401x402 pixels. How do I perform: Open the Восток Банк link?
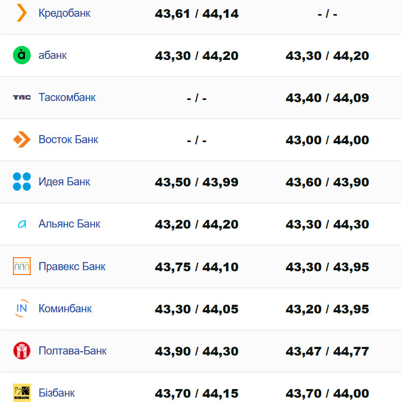click(x=69, y=139)
